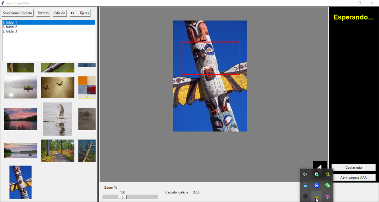The width and height of the screenshot is (379, 202).
Task: Select the seagull landing on water thumbnail
Action: (x=57, y=119)
